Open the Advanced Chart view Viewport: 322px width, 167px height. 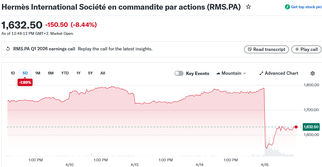tap(281, 73)
